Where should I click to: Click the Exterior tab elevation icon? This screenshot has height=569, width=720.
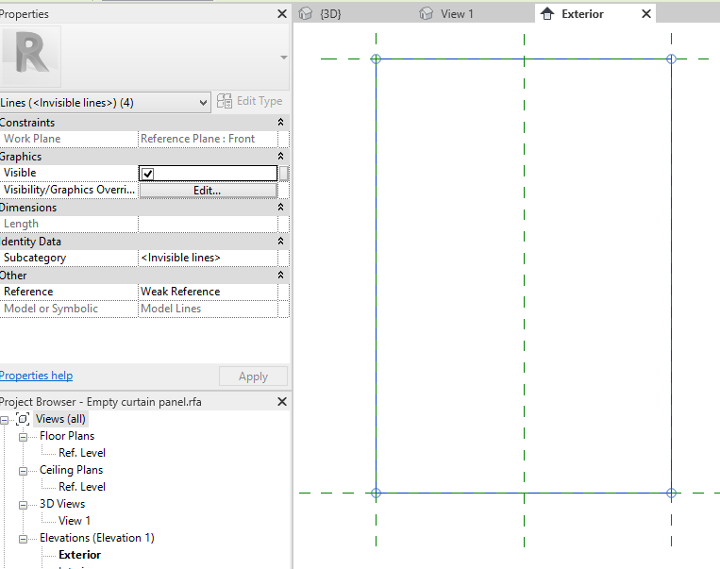click(547, 14)
